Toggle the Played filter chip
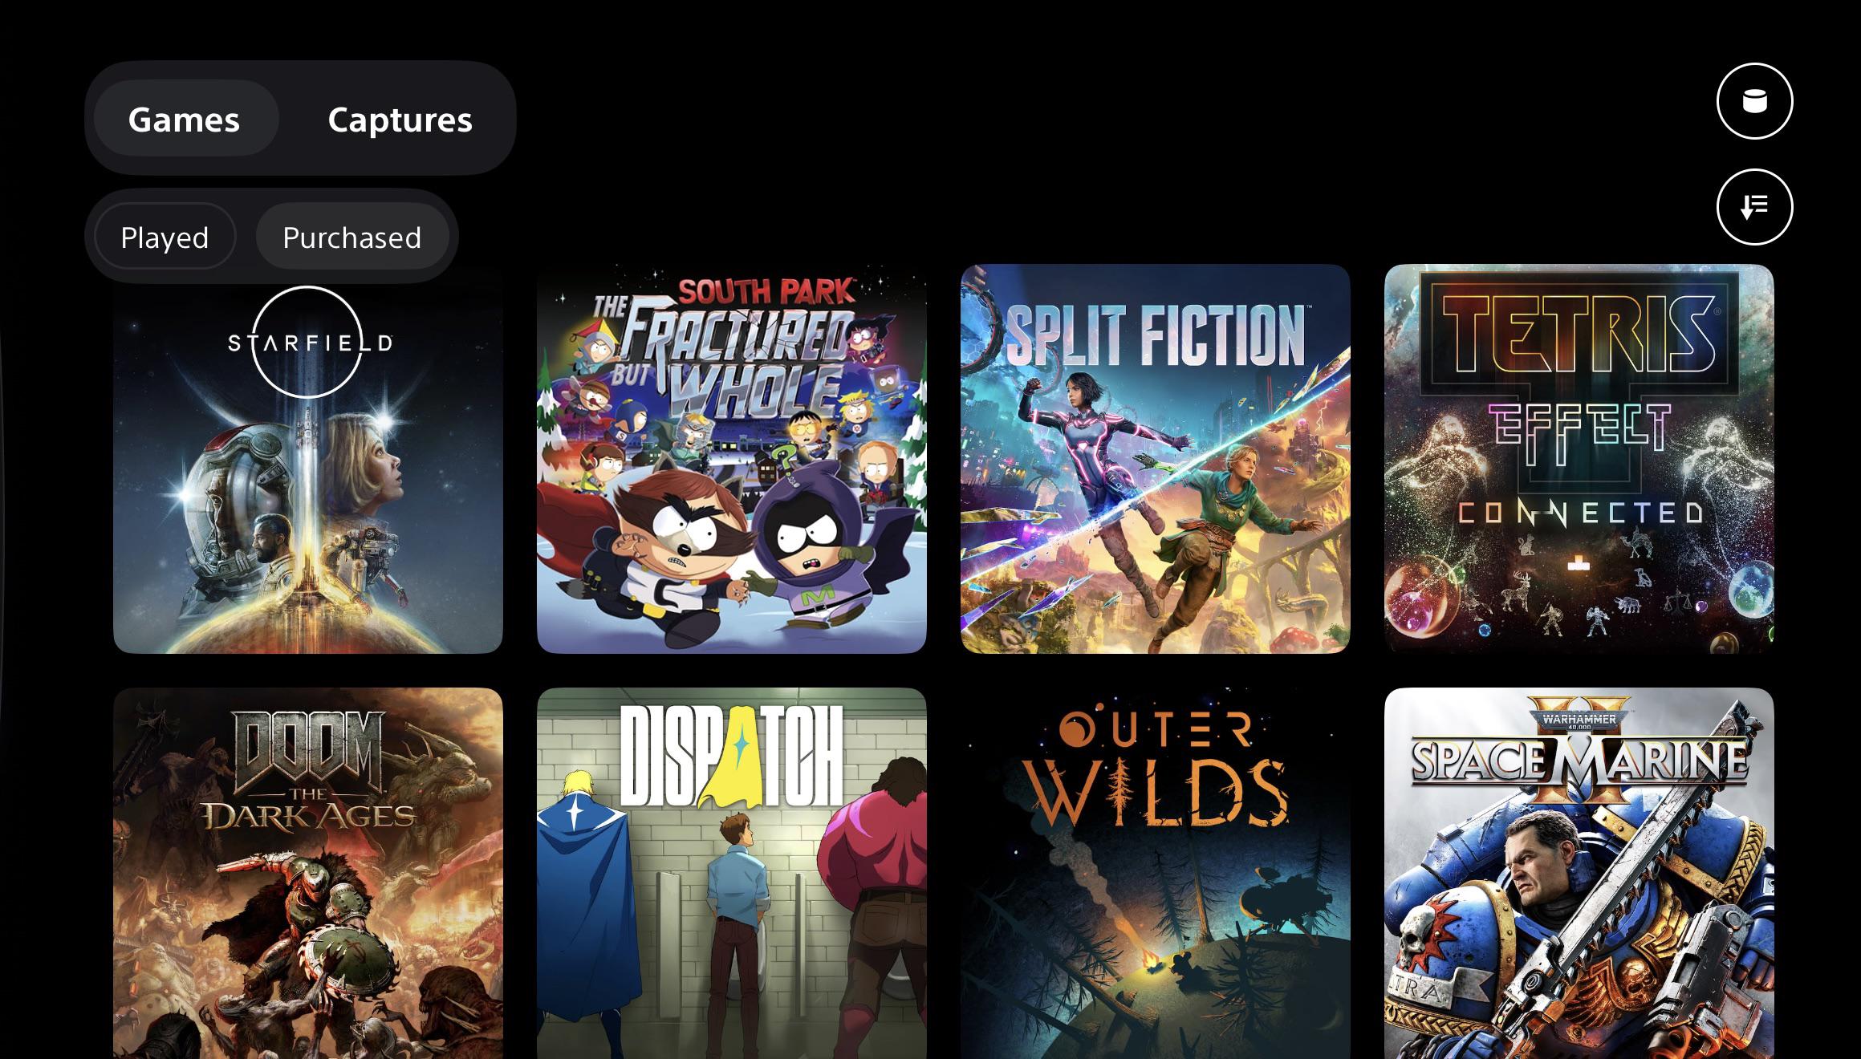Screen dimensions: 1861x1059 tap(165, 237)
